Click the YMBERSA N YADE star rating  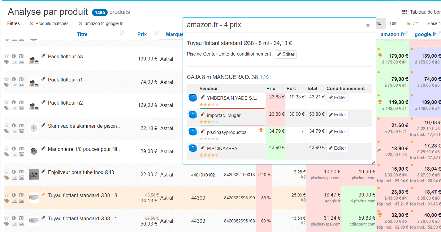pyautogui.click(x=209, y=105)
